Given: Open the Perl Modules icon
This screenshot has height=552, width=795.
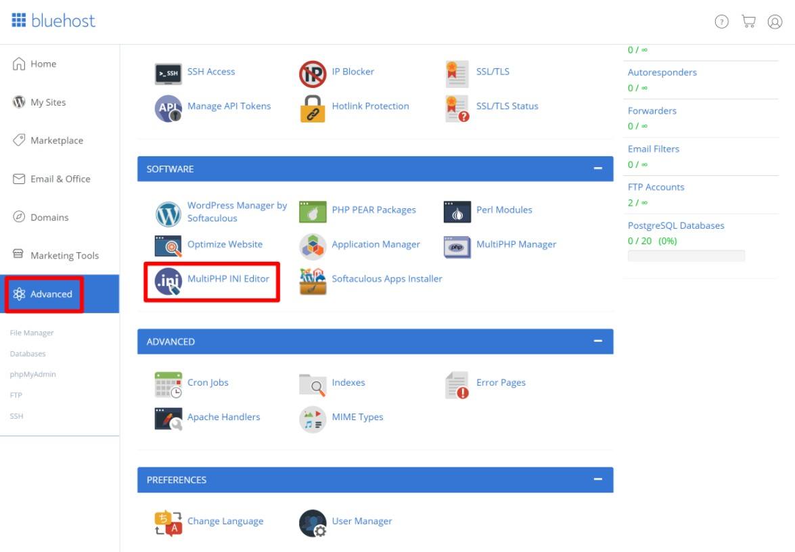Looking at the screenshot, I should tap(457, 212).
